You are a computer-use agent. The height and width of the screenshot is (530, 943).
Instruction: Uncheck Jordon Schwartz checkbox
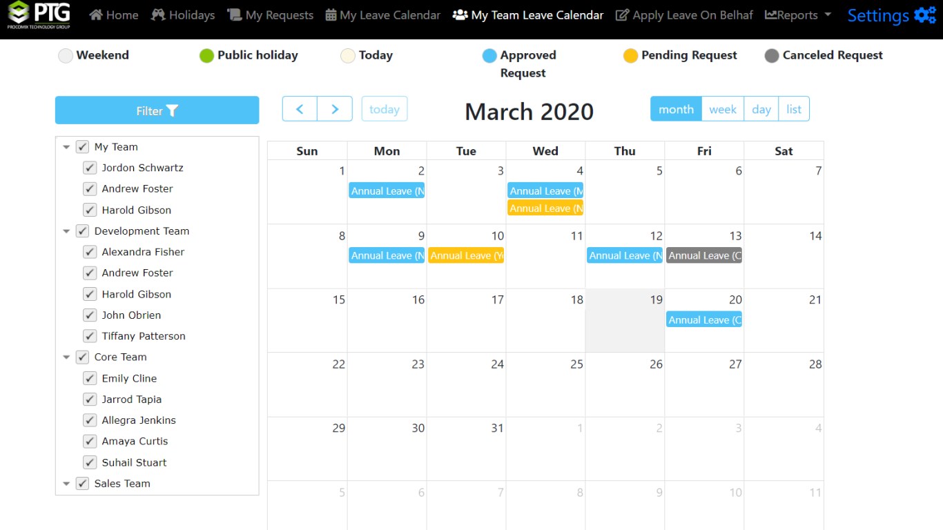coord(90,168)
